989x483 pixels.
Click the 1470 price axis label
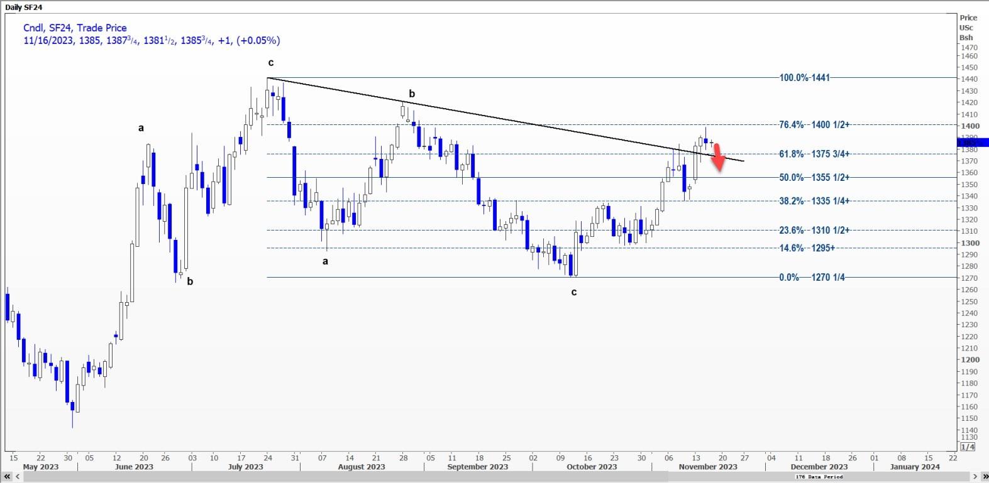pos(969,47)
